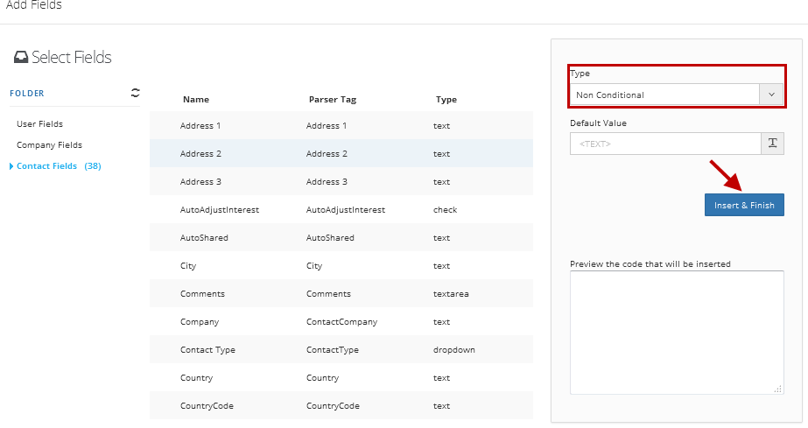Refresh the folder list icon

[x=135, y=93]
